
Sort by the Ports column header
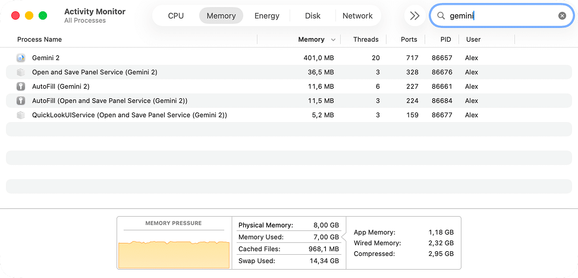tap(409, 39)
